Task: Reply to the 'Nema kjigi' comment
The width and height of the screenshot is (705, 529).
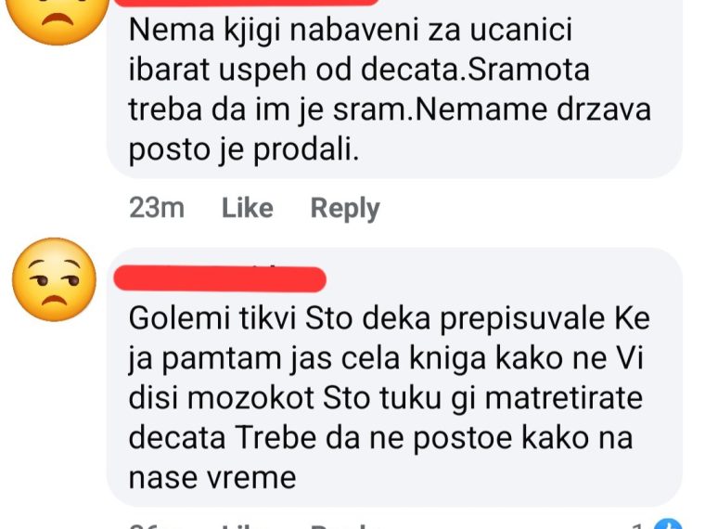Action: (x=345, y=209)
